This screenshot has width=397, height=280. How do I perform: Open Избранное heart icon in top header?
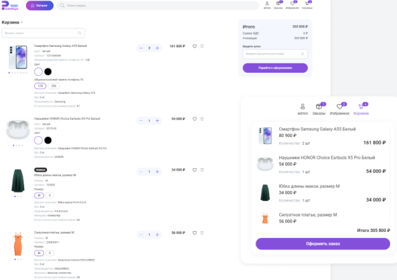[x=292, y=5]
